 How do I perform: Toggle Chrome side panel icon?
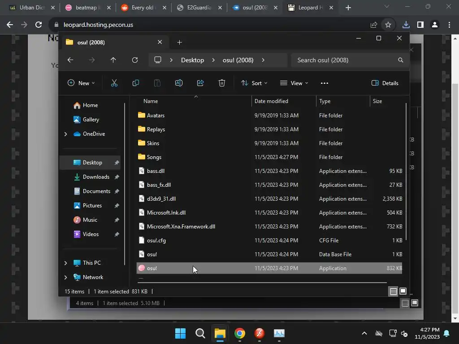click(x=420, y=25)
